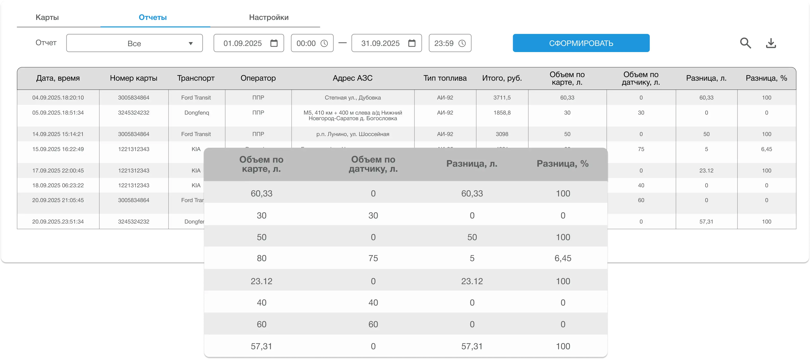Select the 04.09.2025.18:20:10 table row
The height and width of the screenshot is (359, 810).
(x=58, y=98)
